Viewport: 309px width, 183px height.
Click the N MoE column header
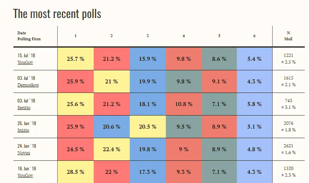tap(288, 36)
